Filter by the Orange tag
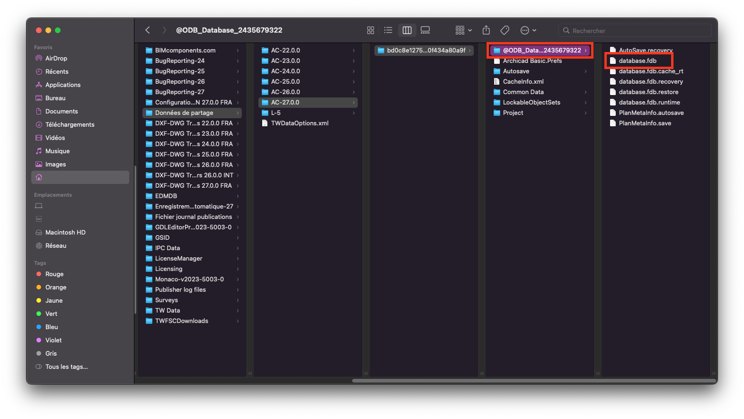 click(80, 287)
